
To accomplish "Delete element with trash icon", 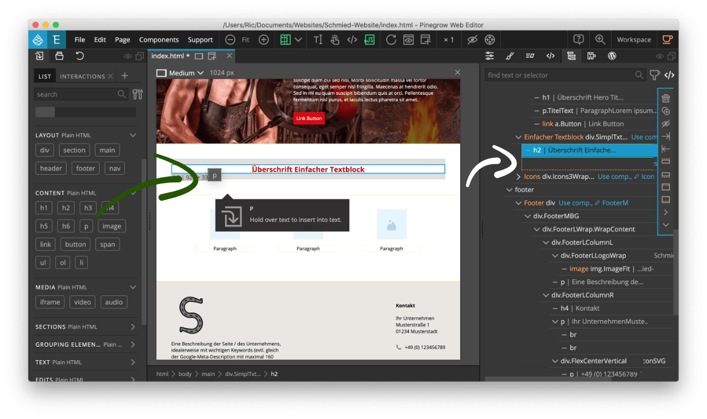I will [x=666, y=98].
